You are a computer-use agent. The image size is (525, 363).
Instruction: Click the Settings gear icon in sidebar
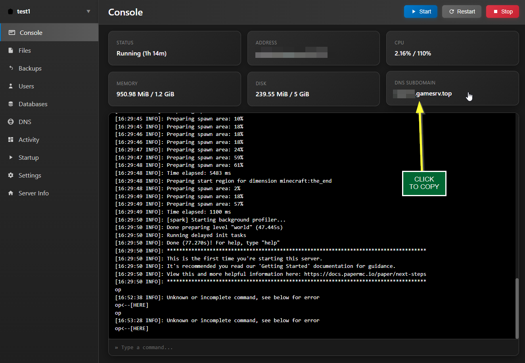click(x=11, y=175)
